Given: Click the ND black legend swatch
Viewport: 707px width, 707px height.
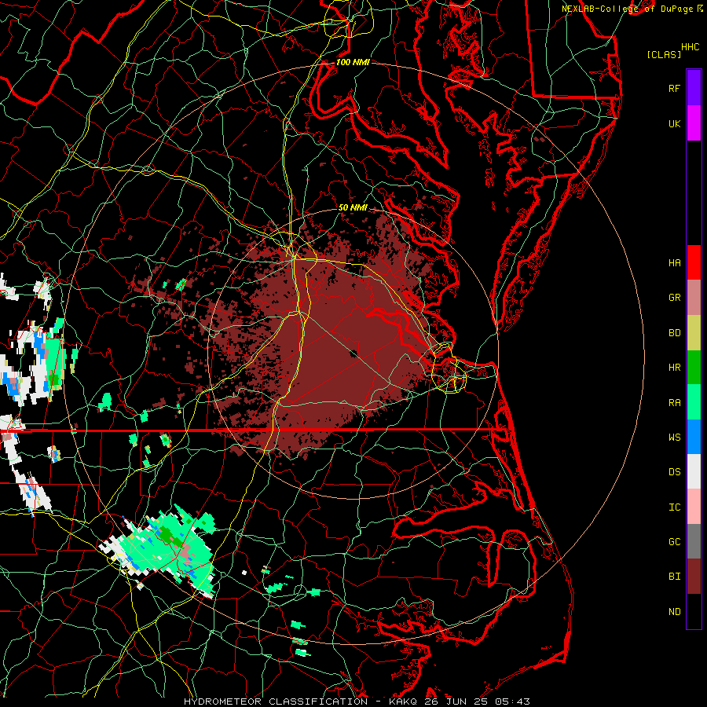Looking at the screenshot, I should pos(694,611).
